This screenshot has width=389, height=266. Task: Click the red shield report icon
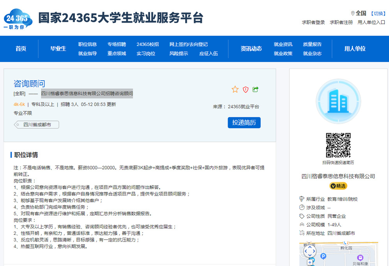point(246,90)
